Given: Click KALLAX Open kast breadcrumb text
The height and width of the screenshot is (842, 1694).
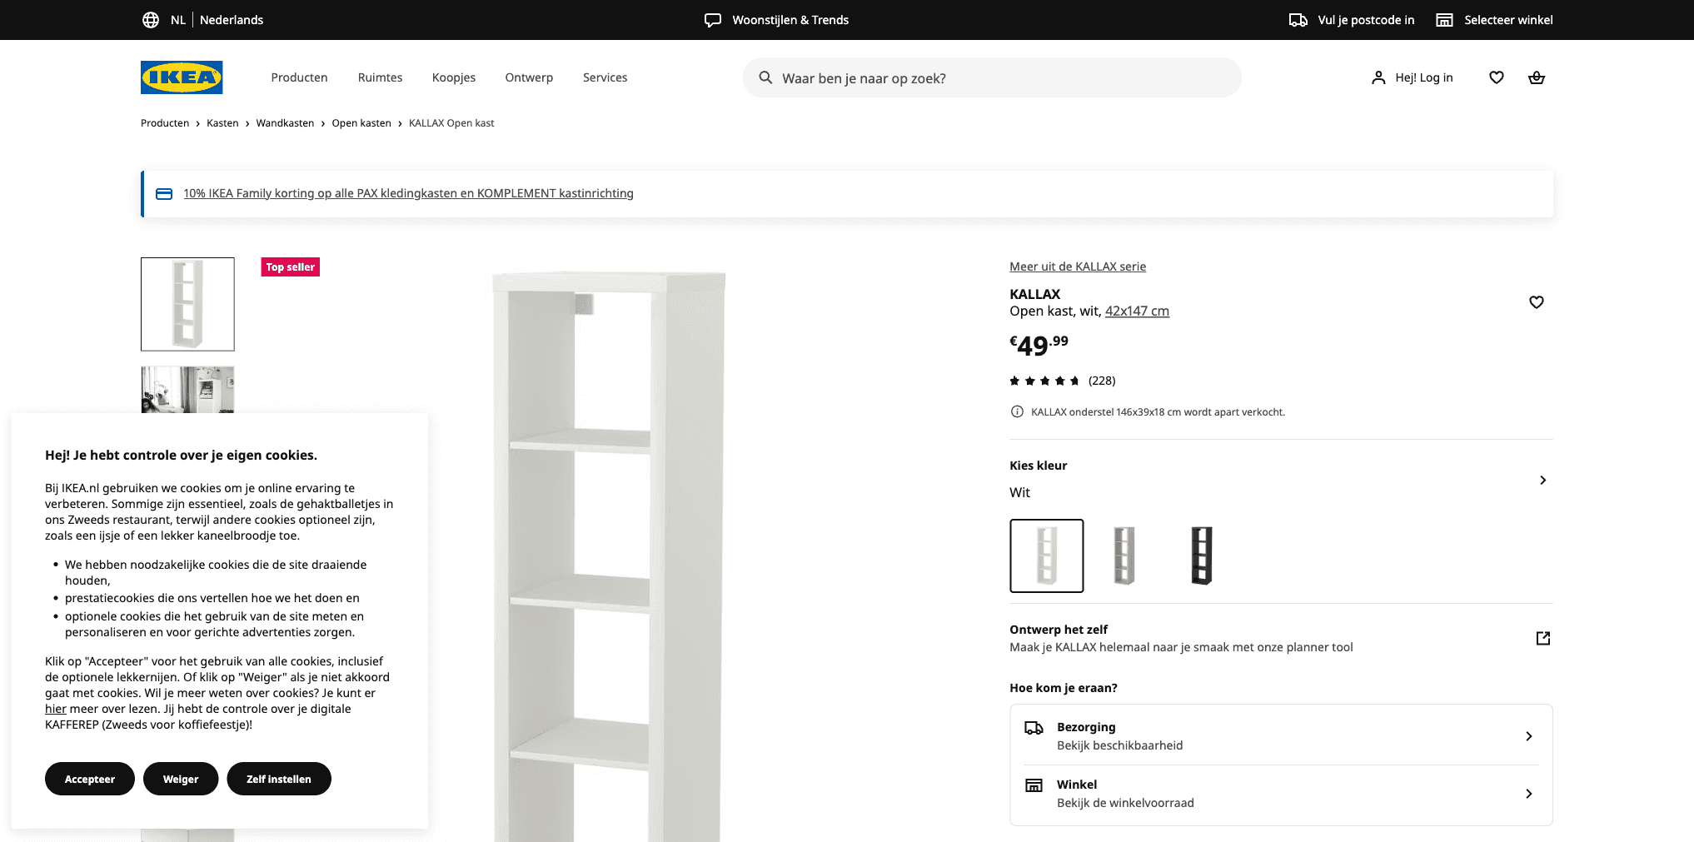Looking at the screenshot, I should tap(451, 123).
